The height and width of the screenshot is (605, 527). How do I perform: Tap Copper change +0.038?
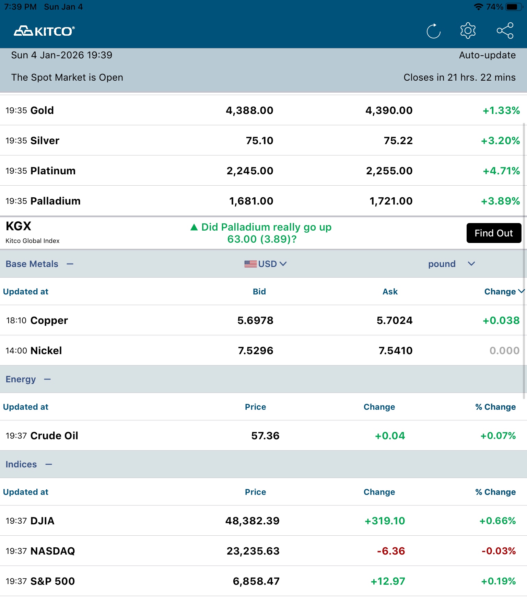tap(501, 321)
